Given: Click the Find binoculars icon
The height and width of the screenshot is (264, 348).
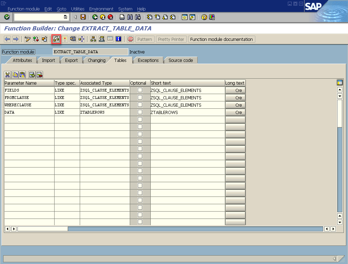Looking at the screenshot, I should point(130,17).
